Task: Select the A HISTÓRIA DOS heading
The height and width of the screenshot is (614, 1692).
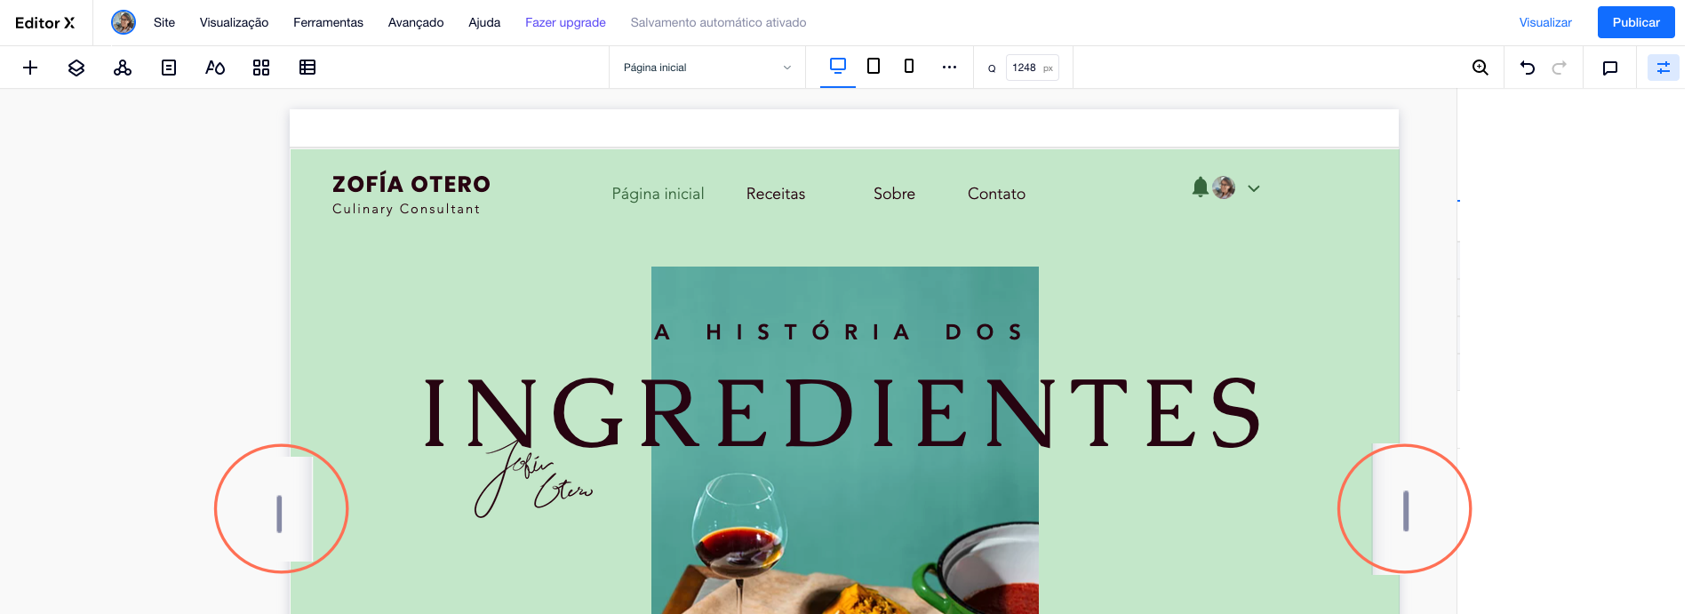Action: coord(840,332)
